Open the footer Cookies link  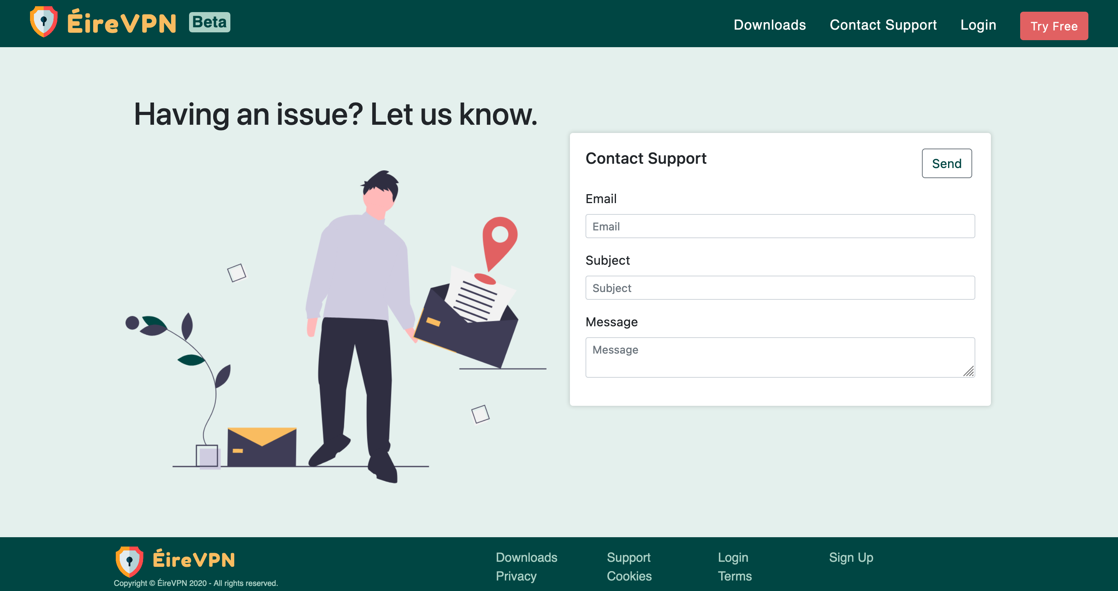click(x=629, y=576)
